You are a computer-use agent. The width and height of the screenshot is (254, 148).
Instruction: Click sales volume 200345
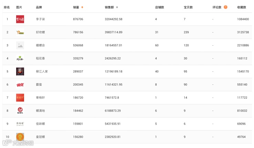[x=78, y=85]
